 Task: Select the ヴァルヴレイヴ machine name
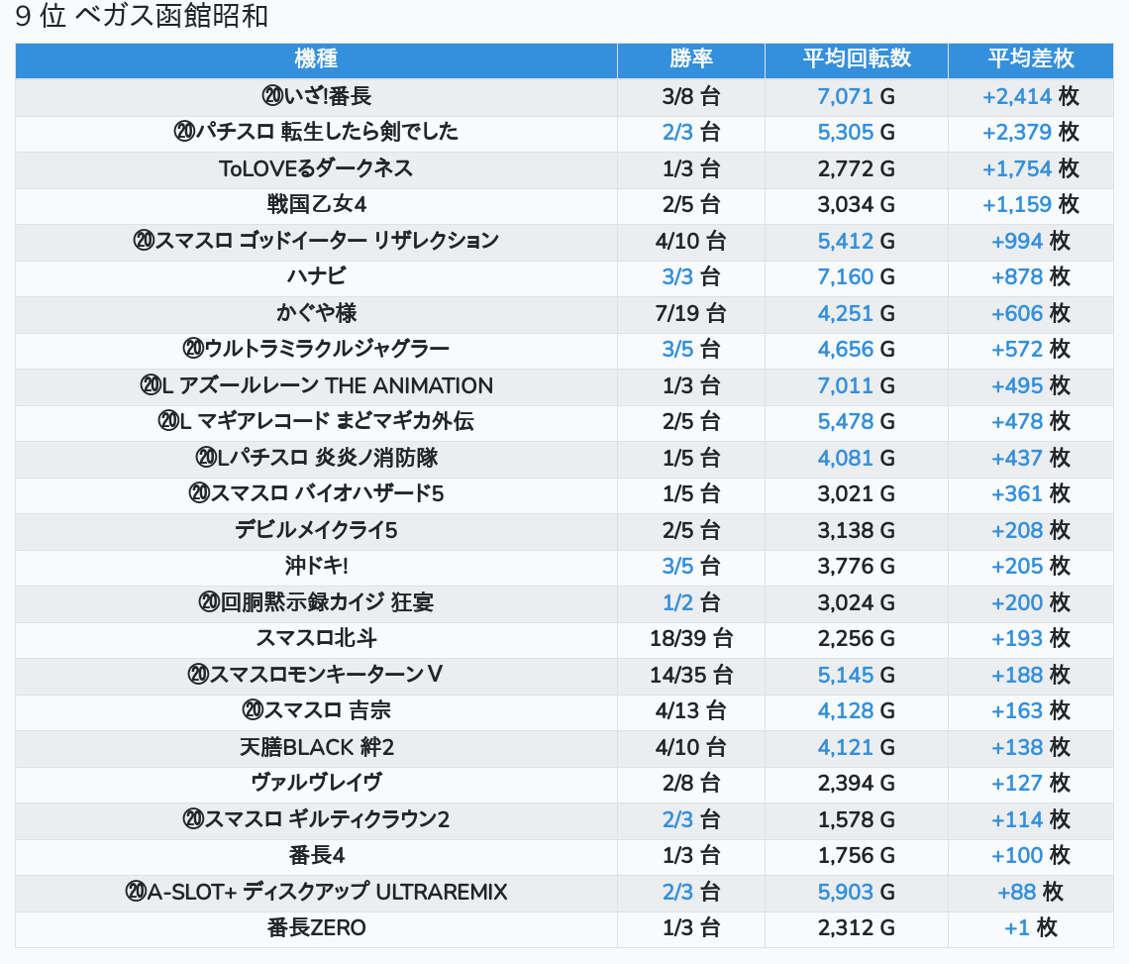[x=316, y=783]
